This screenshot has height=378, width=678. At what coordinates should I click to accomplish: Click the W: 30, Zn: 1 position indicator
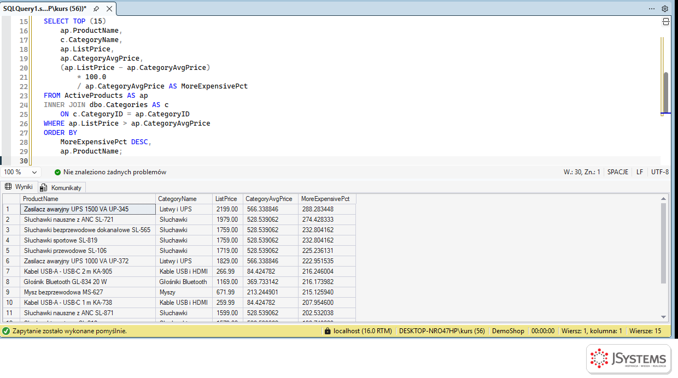point(582,172)
